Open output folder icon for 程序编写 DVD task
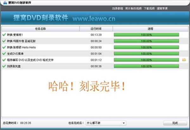 coord(184,60)
